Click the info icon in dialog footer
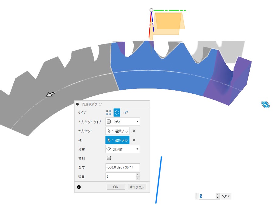The width and height of the screenshot is (274, 212). pos(79,187)
